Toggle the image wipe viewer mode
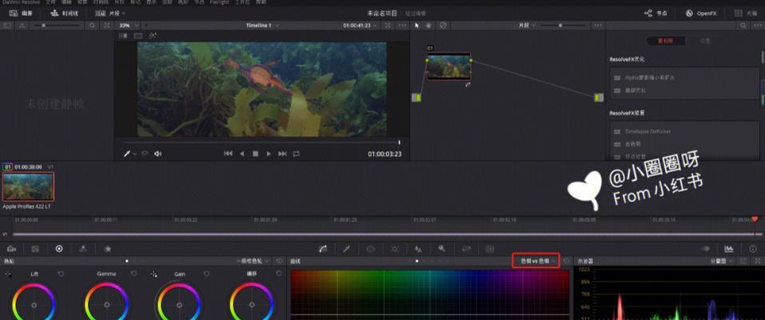Image resolution: width=765 pixels, height=320 pixels. [x=123, y=36]
